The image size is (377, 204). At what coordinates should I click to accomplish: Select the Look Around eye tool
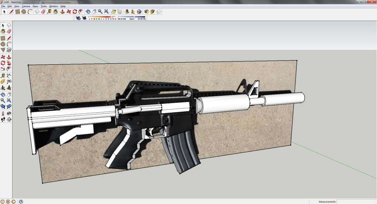click(x=9, y=113)
